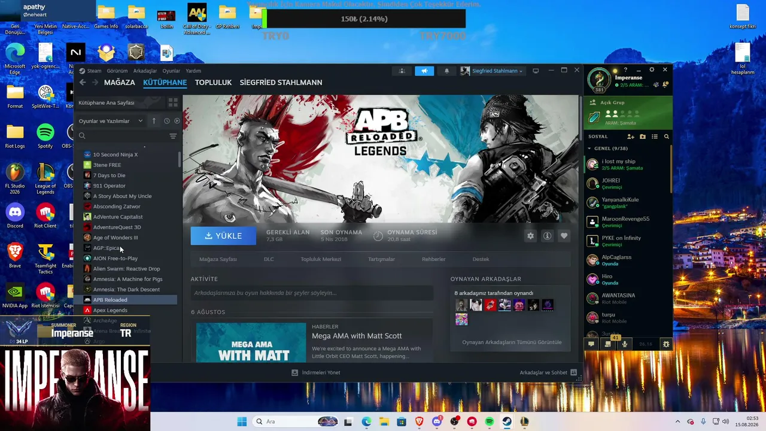The width and height of the screenshot is (766, 431).
Task: Open advanced library filter options
Action: 173,136
